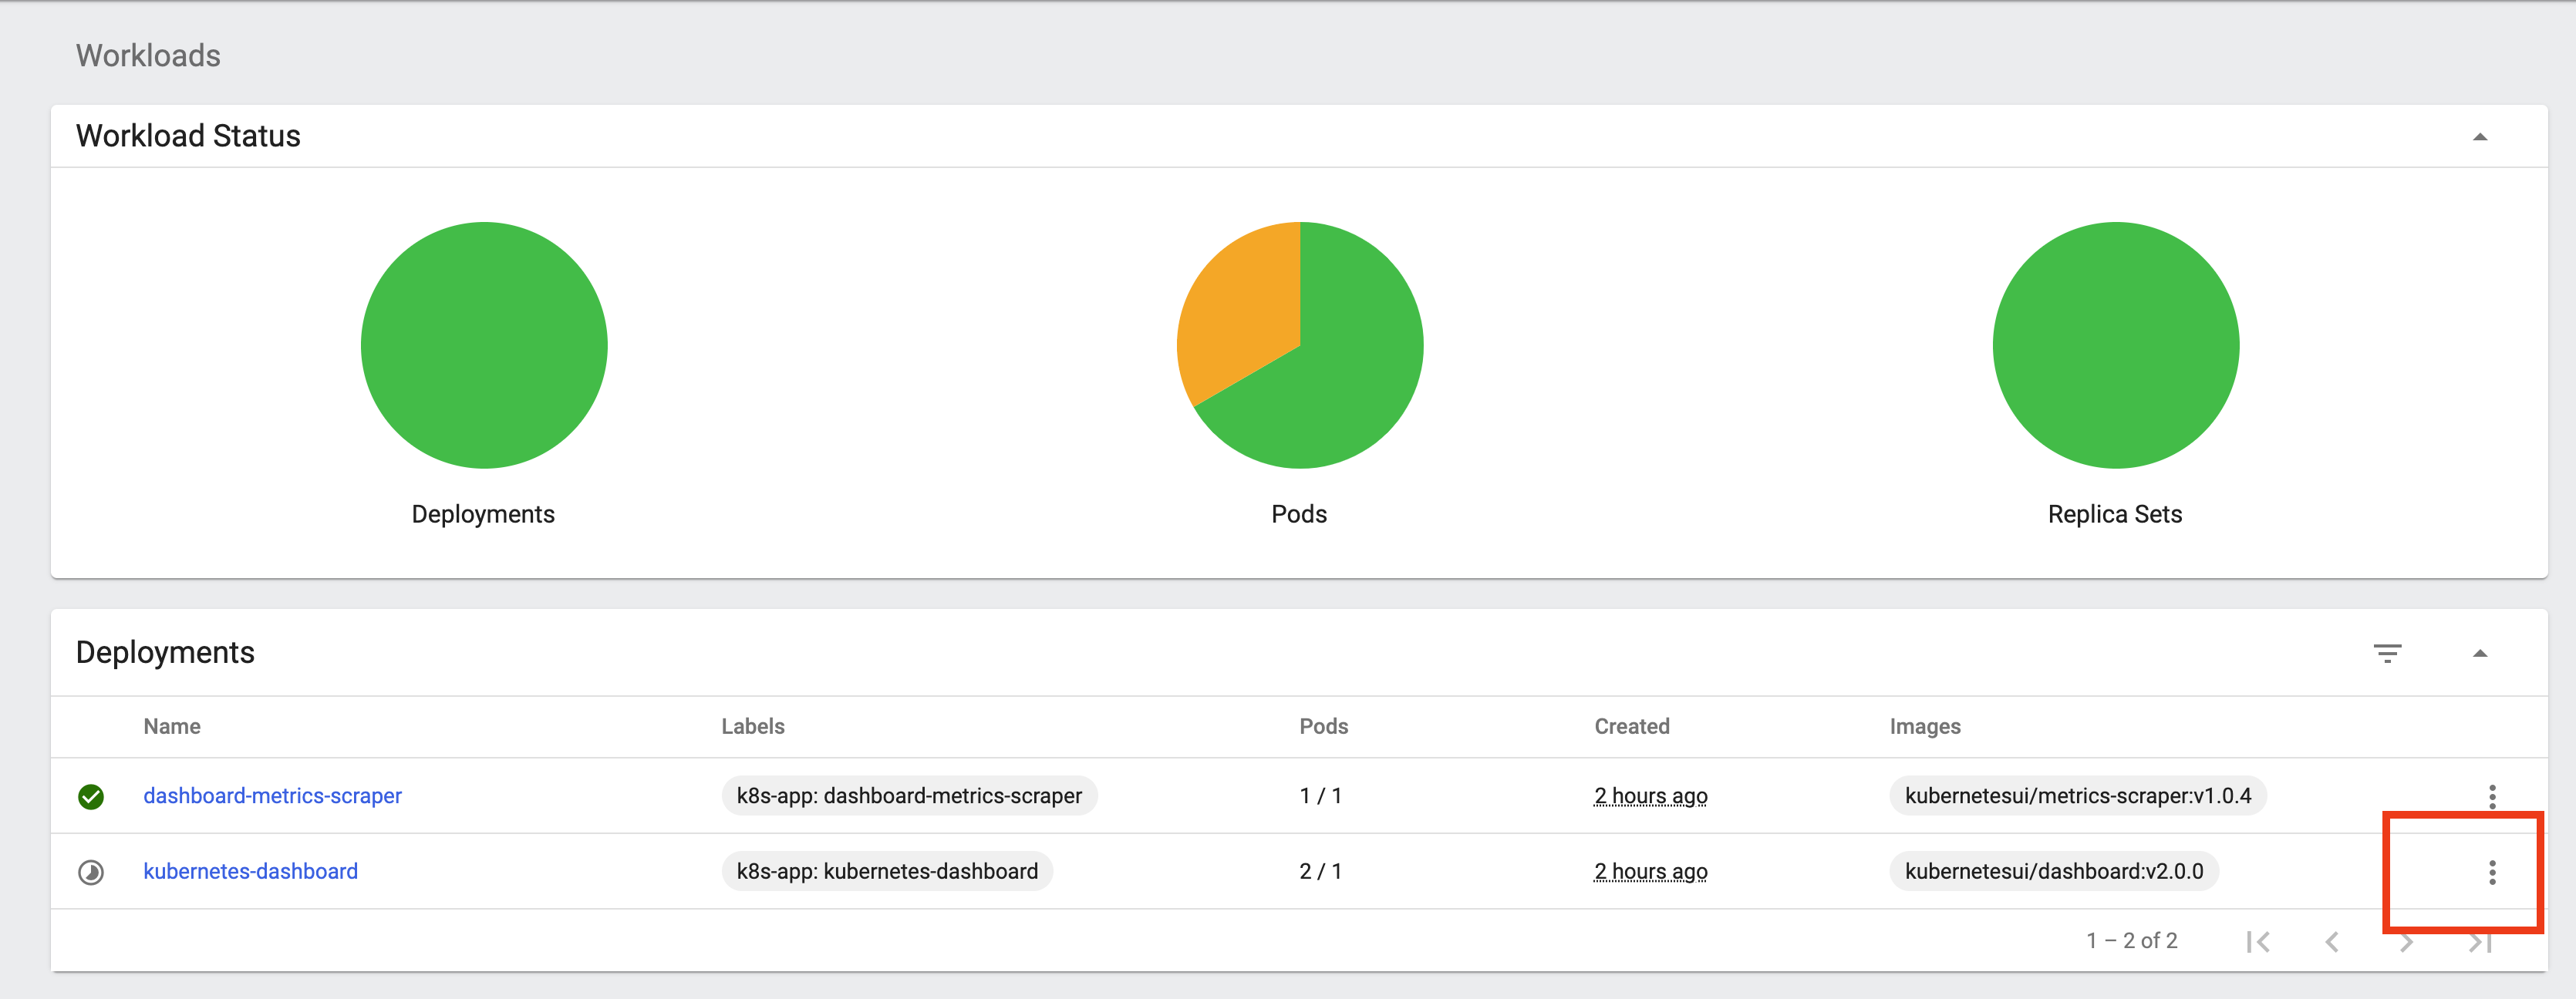The width and height of the screenshot is (2576, 999).
Task: Open the kubernetes-dashboard deployment
Action: [x=250, y=870]
